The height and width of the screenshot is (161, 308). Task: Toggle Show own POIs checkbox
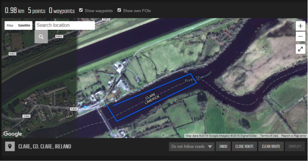tap(119, 10)
